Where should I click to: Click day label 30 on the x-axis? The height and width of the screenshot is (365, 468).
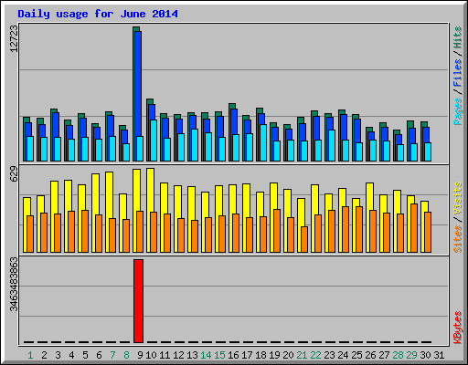pos(425,355)
